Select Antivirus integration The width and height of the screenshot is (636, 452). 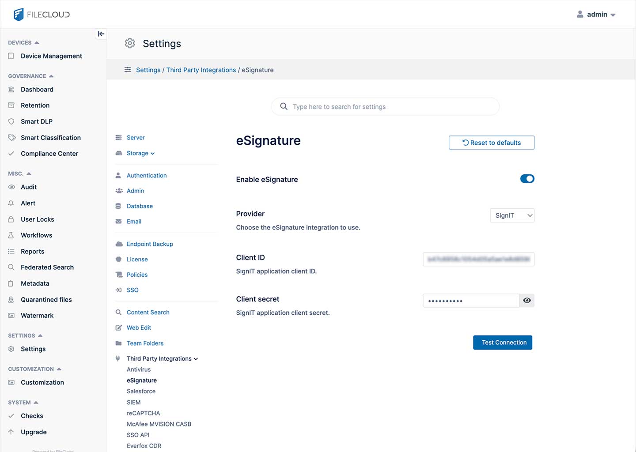tap(139, 369)
